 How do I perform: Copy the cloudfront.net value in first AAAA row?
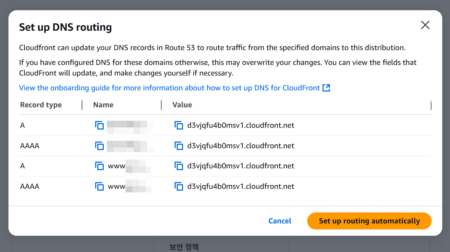179,146
